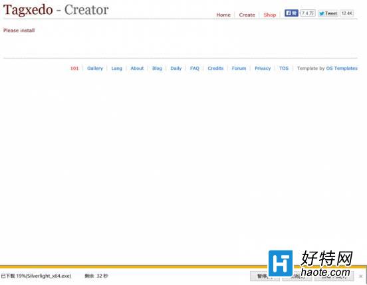367x285 pixels.
Task: View the Credits footer link
Action: [x=215, y=68]
